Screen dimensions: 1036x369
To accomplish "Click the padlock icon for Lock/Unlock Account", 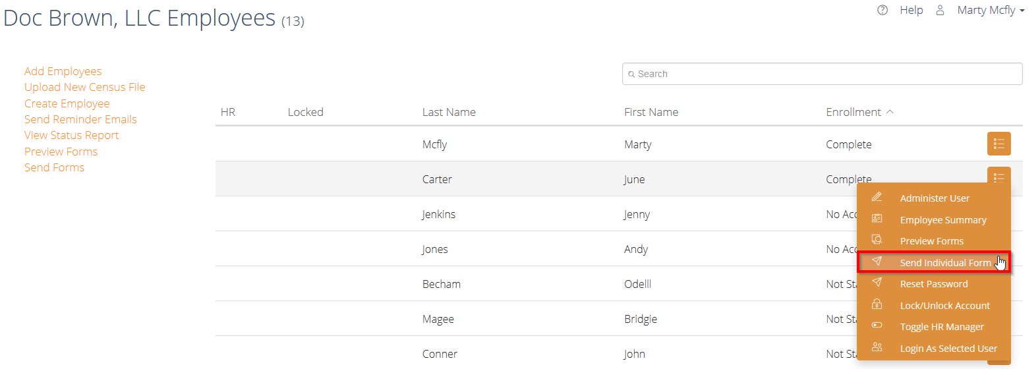I will coord(877,304).
